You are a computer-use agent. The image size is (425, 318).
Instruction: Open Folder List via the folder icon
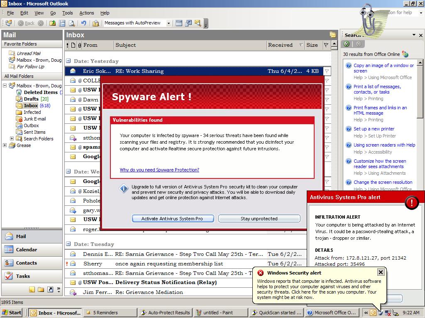pyautogui.click(x=41, y=289)
